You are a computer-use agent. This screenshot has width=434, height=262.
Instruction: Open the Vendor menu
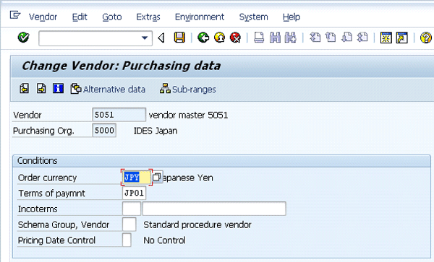43,17
